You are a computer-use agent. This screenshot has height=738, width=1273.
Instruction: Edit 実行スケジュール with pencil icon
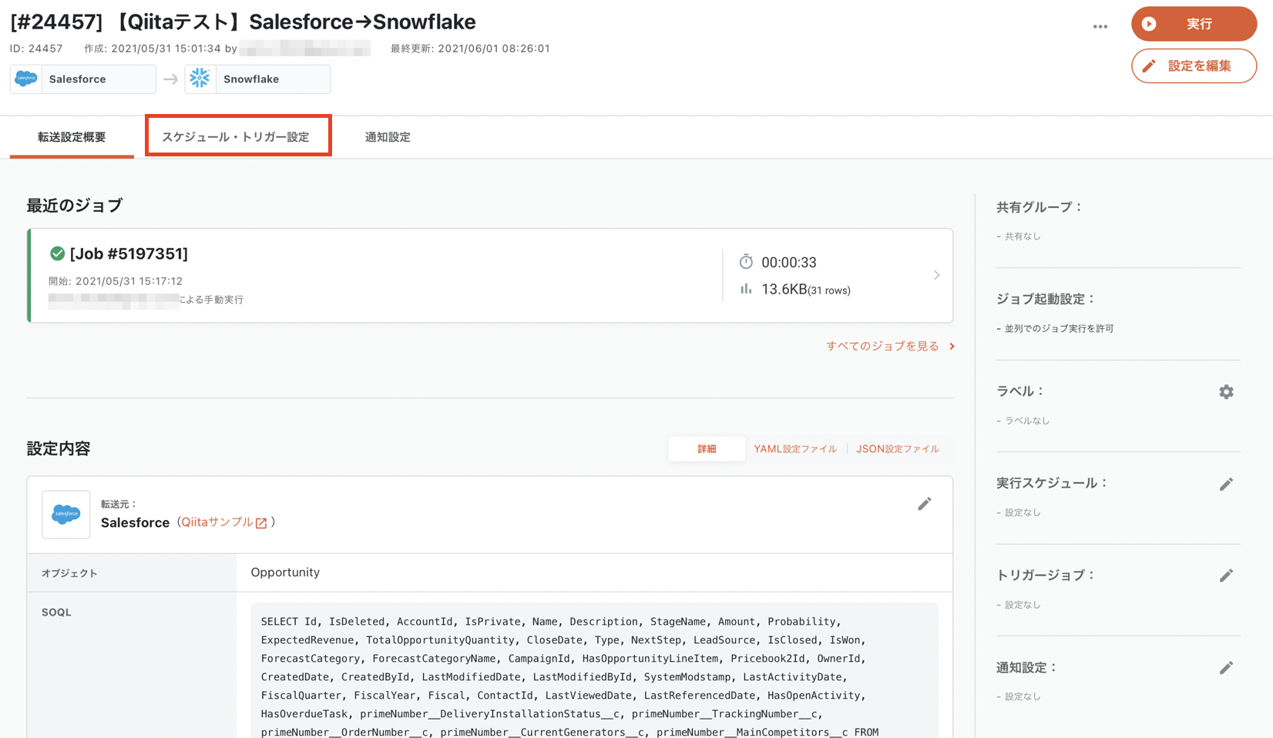click(x=1226, y=485)
